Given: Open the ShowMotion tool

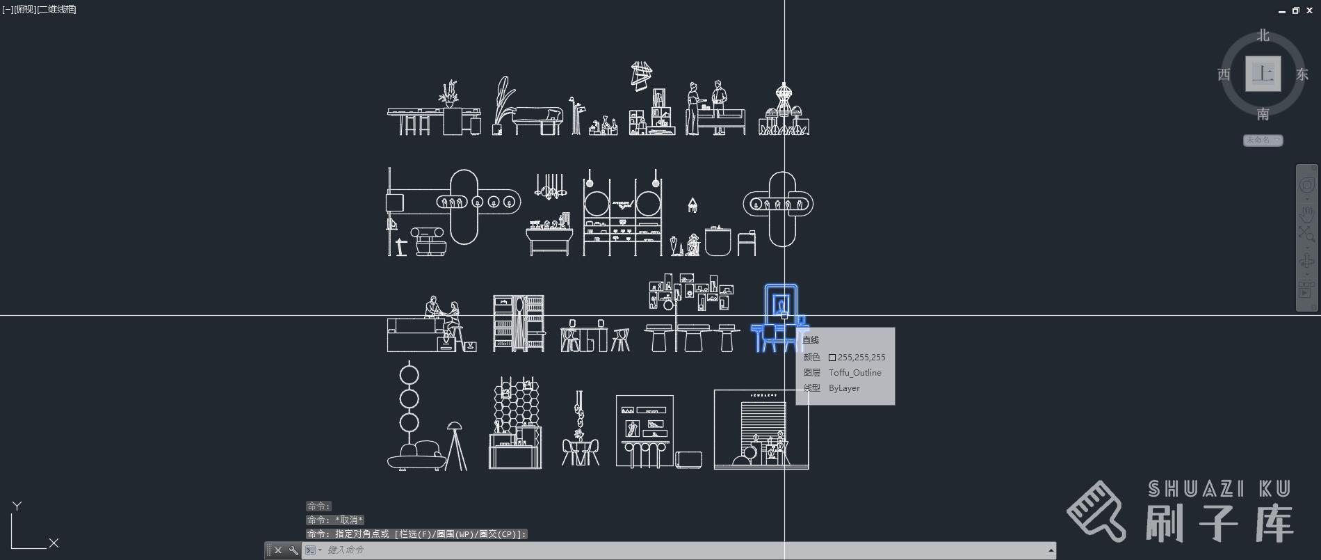Looking at the screenshot, I should [1306, 290].
